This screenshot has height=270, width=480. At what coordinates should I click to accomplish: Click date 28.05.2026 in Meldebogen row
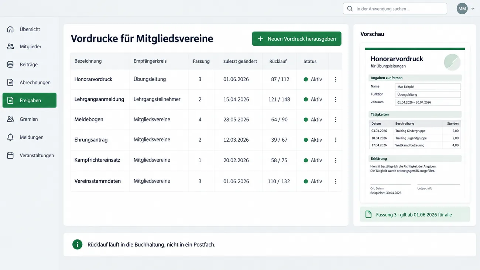coord(236,120)
